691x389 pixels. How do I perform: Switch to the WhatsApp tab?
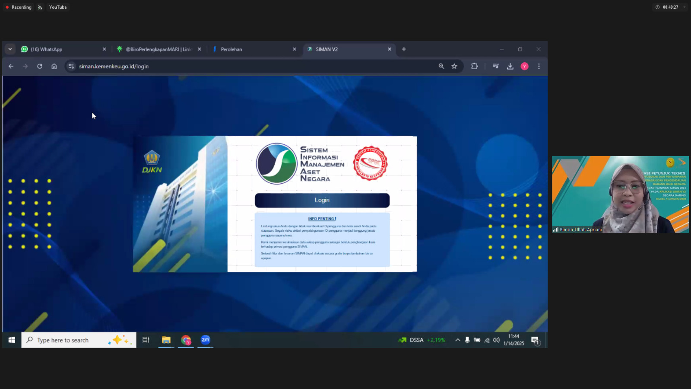pyautogui.click(x=60, y=49)
